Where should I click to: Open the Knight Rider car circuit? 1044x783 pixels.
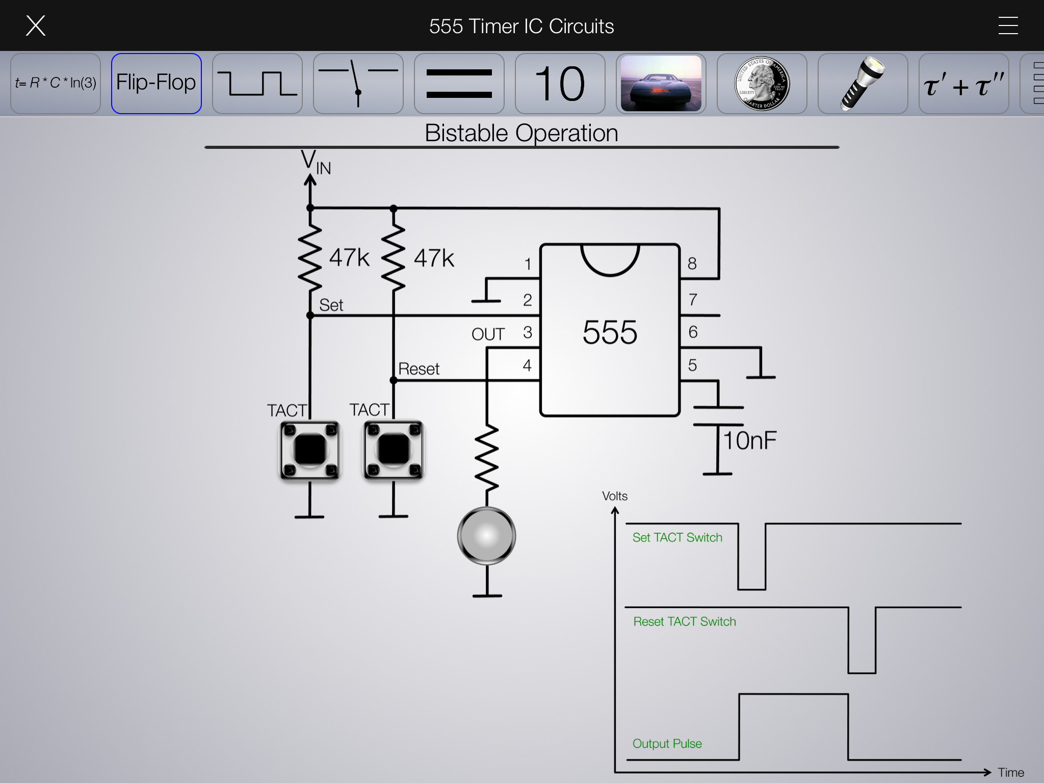[661, 84]
